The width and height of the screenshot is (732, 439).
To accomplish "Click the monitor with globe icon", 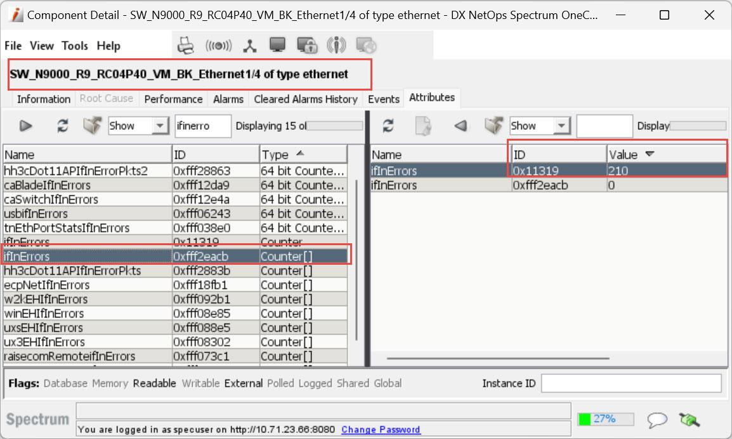I will pyautogui.click(x=366, y=45).
